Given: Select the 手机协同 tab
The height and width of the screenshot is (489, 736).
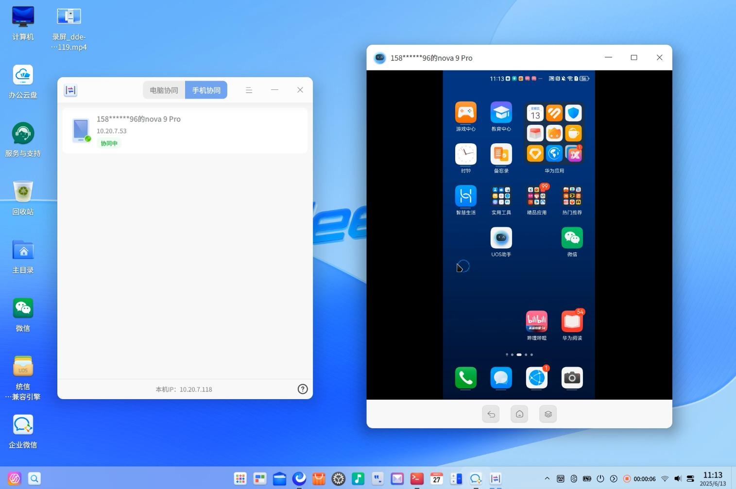Looking at the screenshot, I should [x=206, y=90].
